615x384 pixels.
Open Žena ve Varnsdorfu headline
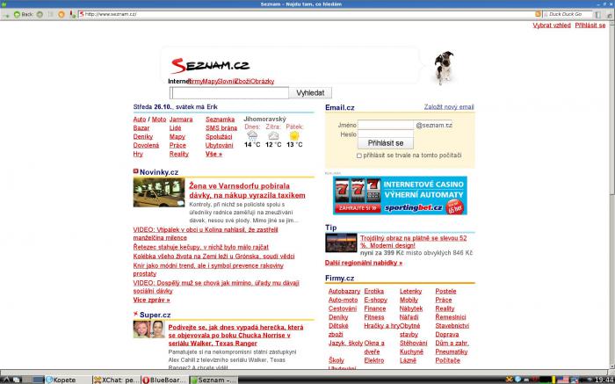coord(247,191)
